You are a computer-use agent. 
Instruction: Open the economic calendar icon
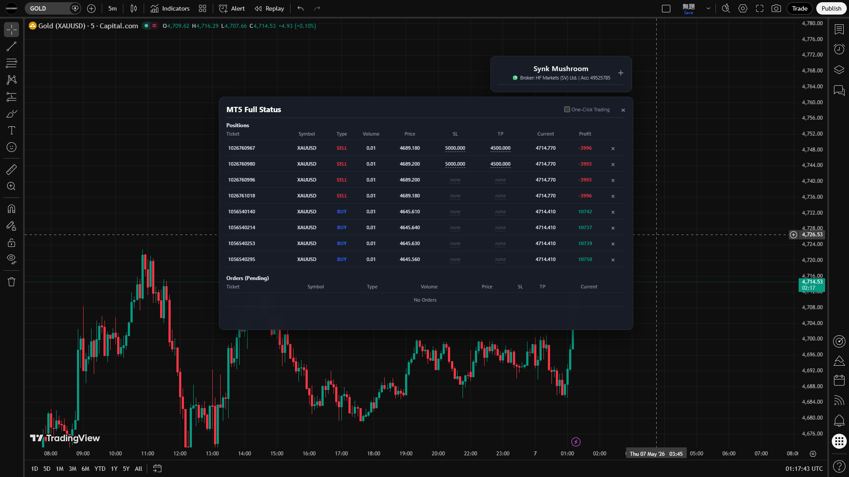(x=839, y=380)
